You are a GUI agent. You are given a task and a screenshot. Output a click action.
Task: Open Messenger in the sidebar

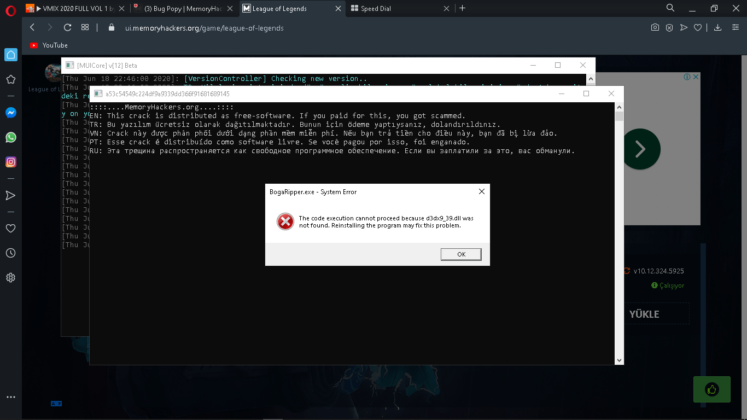(x=10, y=113)
